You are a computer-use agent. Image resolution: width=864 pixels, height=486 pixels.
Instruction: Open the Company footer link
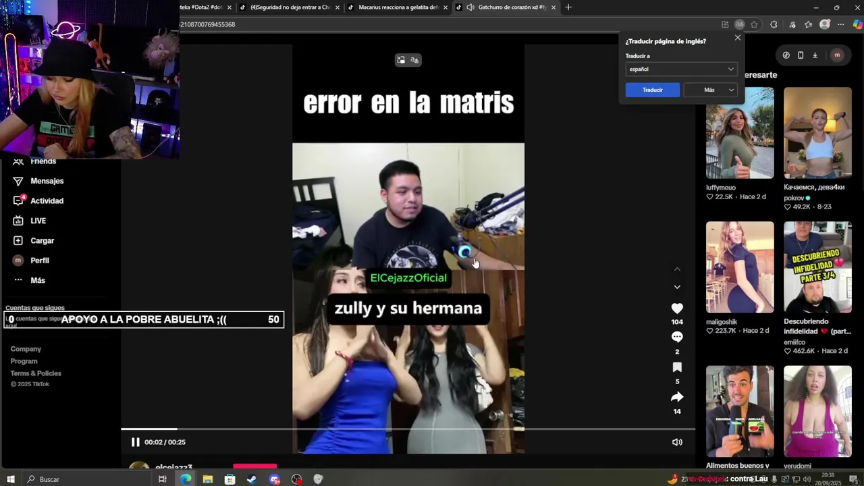[x=26, y=349]
